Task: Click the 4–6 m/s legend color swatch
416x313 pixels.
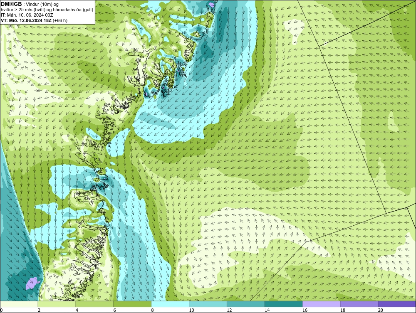Action: pos(94,304)
